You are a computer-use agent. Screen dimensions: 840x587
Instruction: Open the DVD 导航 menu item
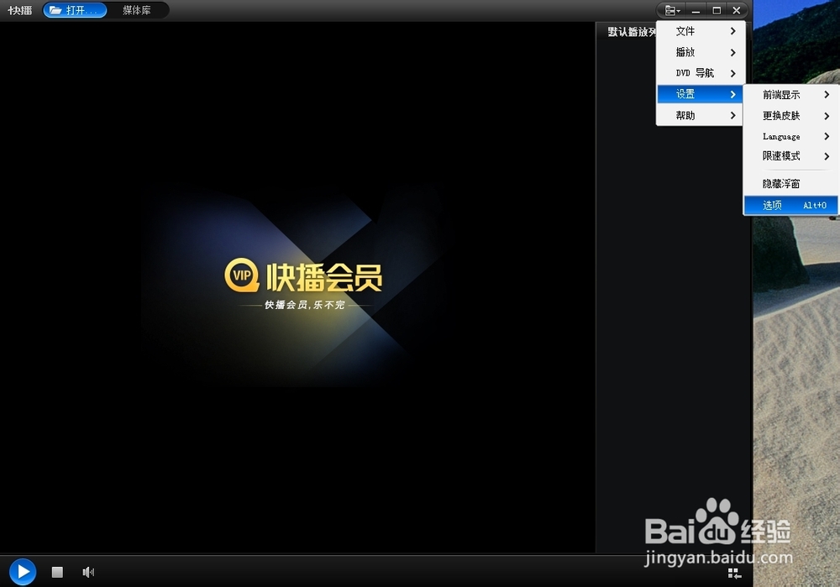[700, 73]
